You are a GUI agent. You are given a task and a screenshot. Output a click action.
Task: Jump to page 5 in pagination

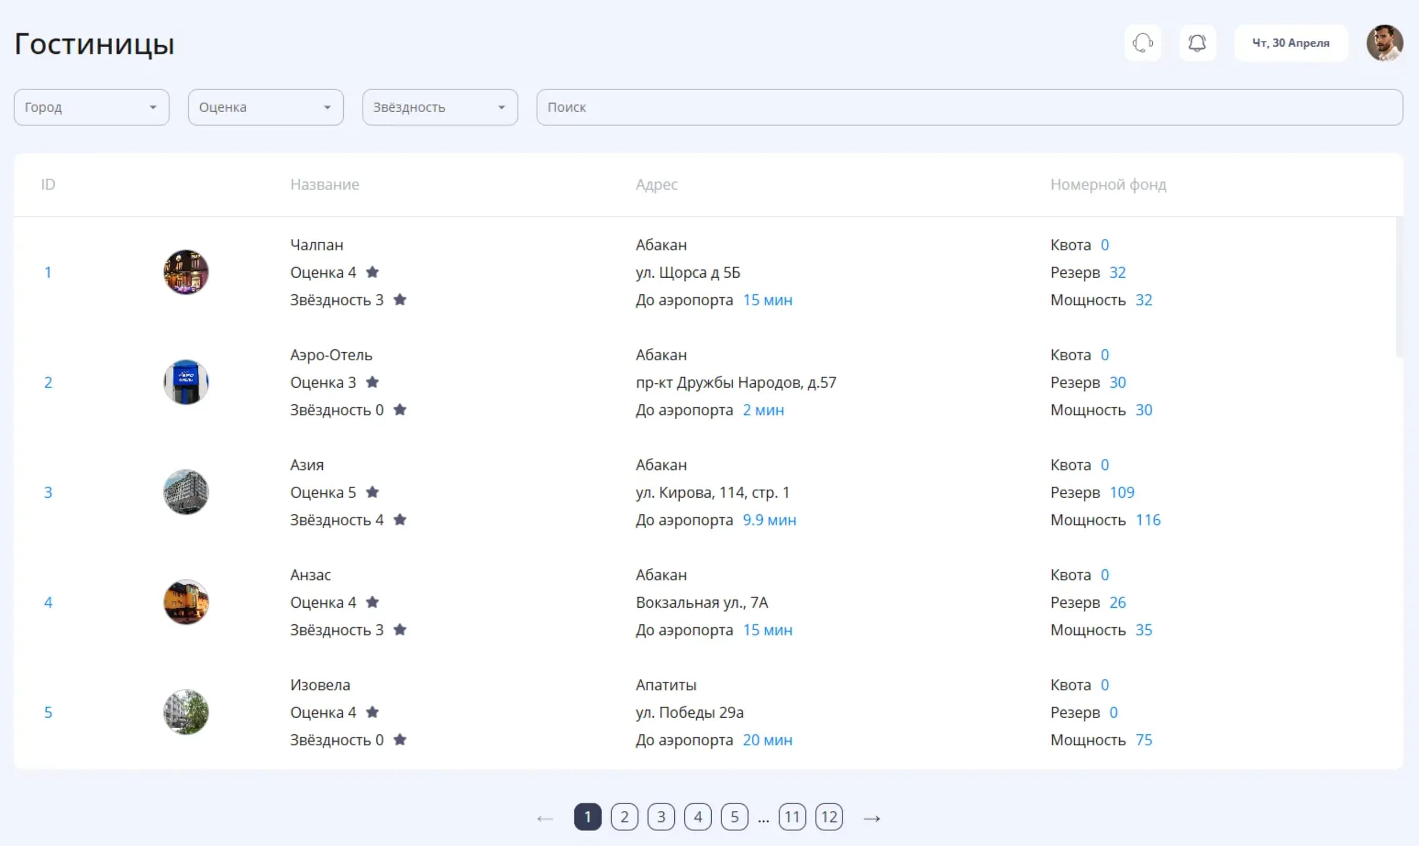[x=734, y=817]
